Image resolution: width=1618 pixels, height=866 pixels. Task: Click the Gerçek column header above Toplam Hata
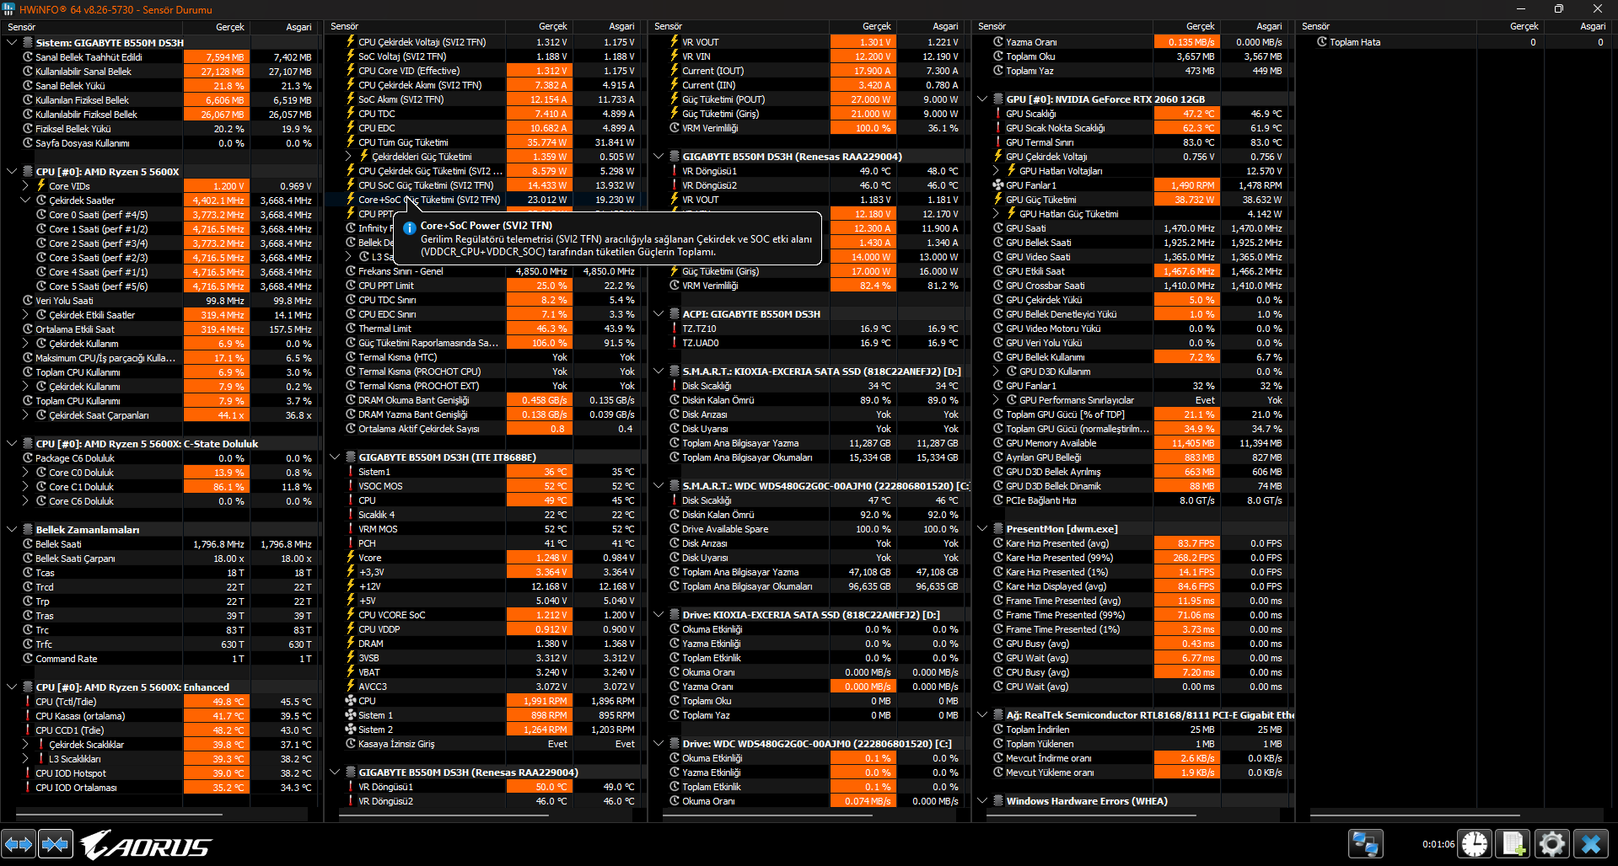pyautogui.click(x=1524, y=27)
